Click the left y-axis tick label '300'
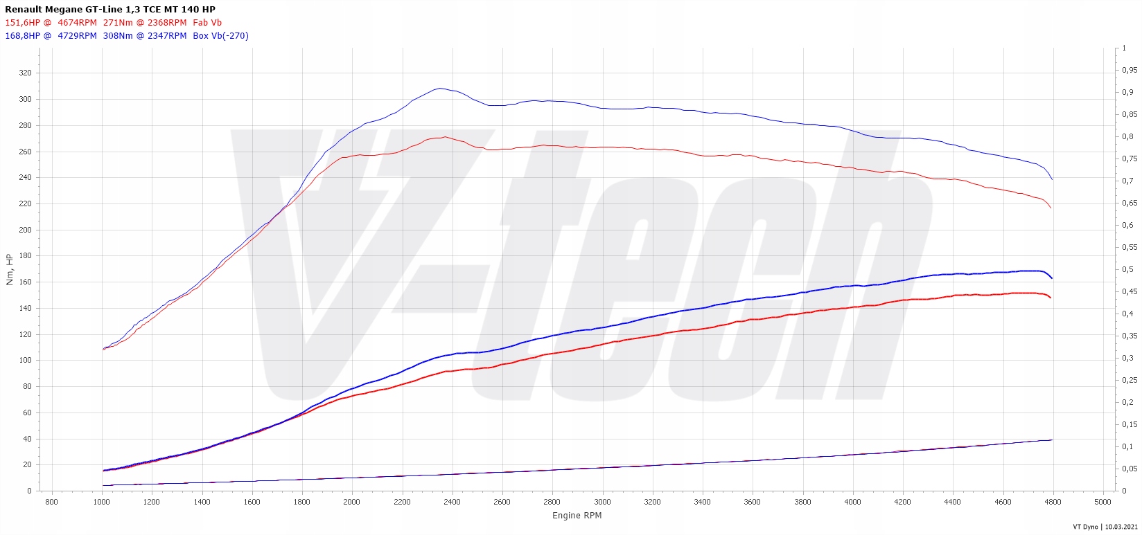The height and width of the screenshot is (535, 1142). tap(25, 100)
